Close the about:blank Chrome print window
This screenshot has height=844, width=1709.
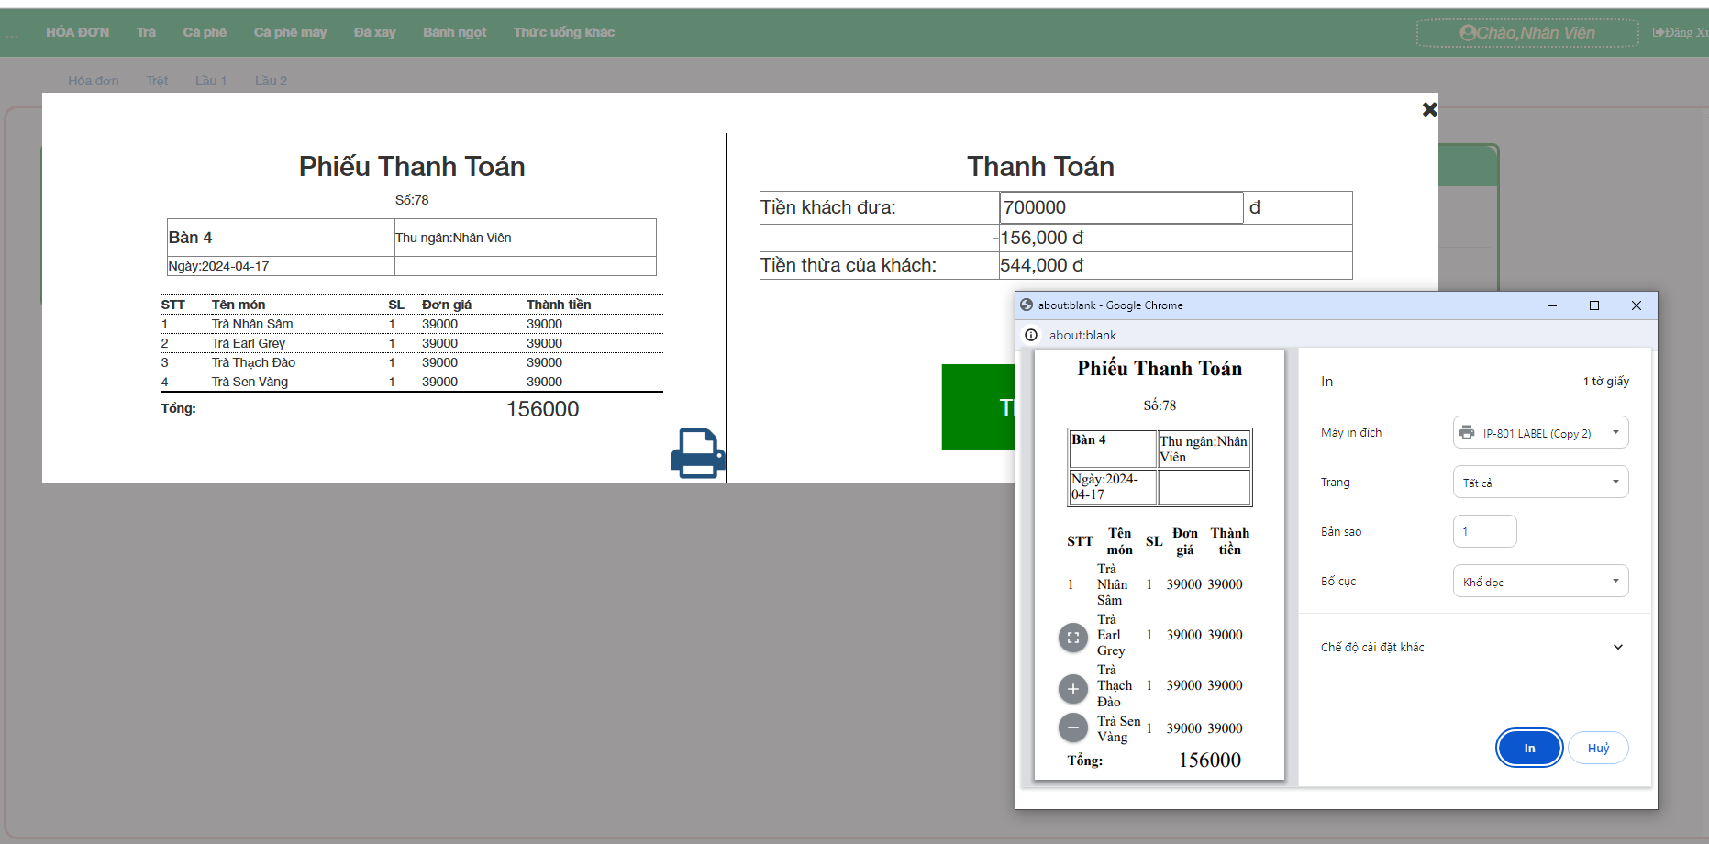pyautogui.click(x=1637, y=305)
